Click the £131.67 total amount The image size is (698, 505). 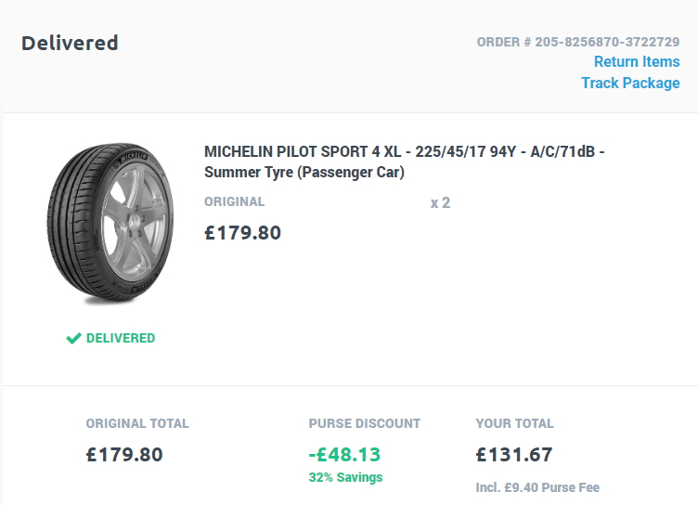point(514,455)
